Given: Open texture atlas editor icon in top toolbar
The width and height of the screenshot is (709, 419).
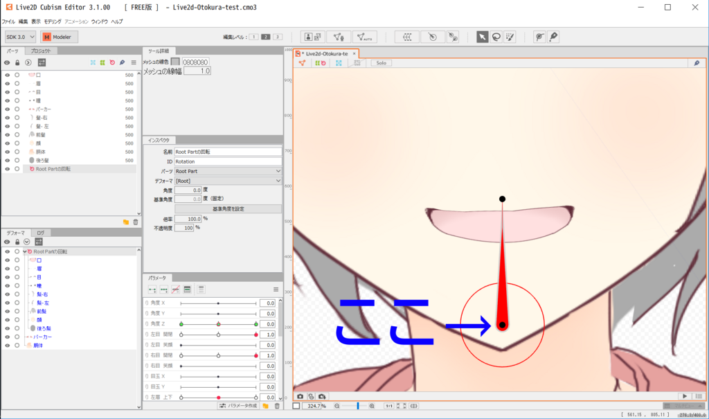Looking at the screenshot, I should 312,37.
